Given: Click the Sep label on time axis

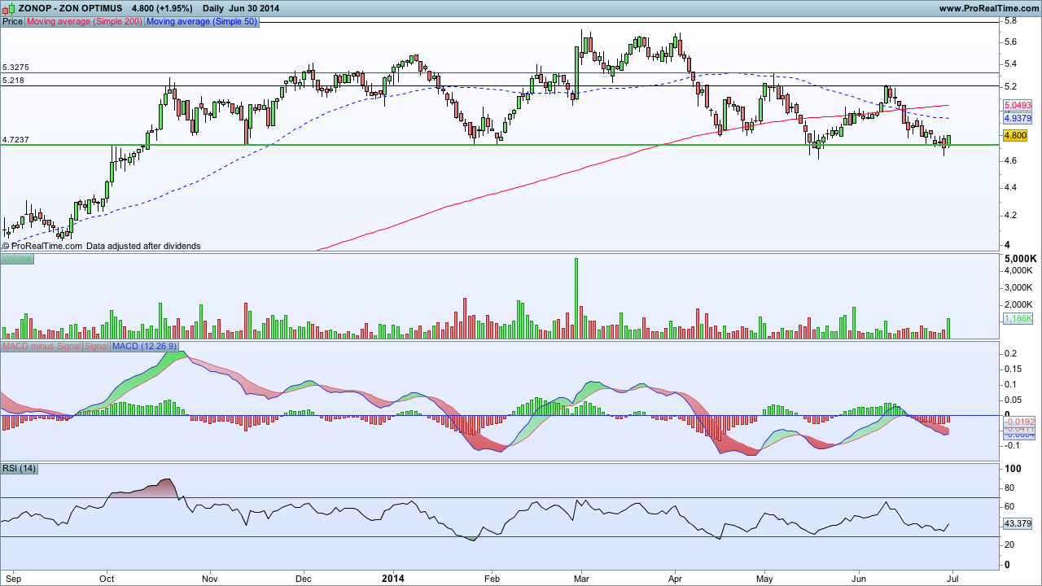Looking at the screenshot, I should pyautogui.click(x=12, y=579).
